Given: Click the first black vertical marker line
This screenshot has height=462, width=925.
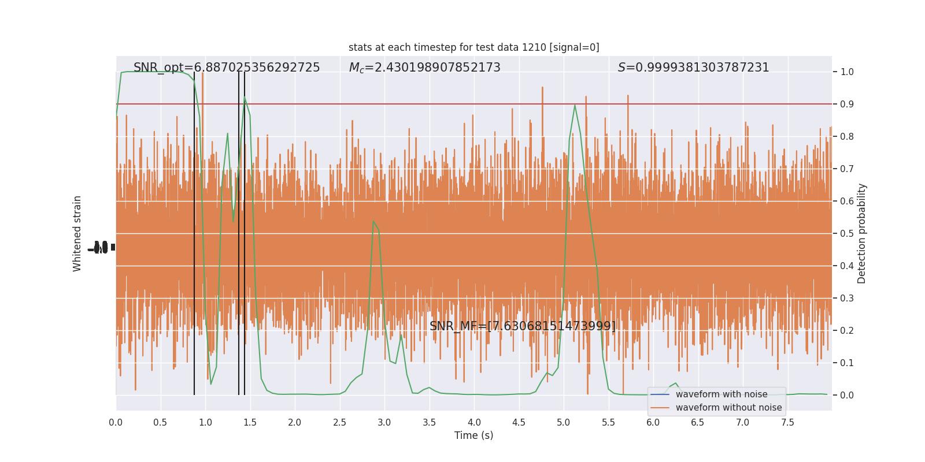Looking at the screenshot, I should click(x=194, y=233).
